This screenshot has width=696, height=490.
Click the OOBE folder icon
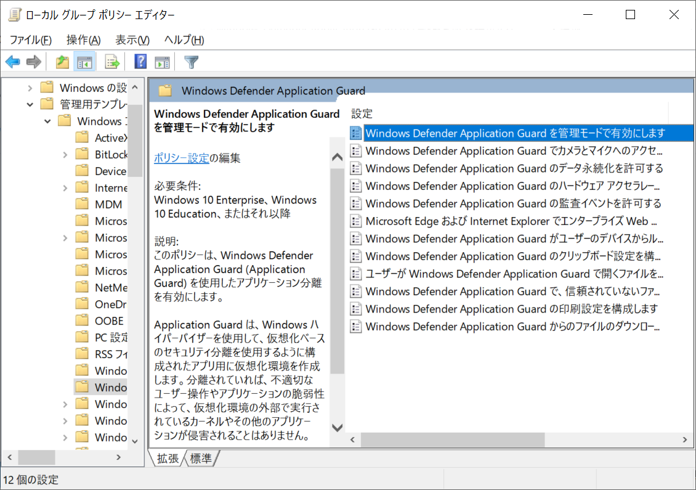click(82, 321)
